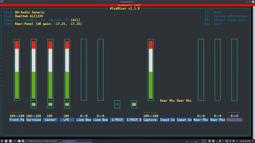Open the OBS window from the taskbar
255x143 pixels.
41,141
